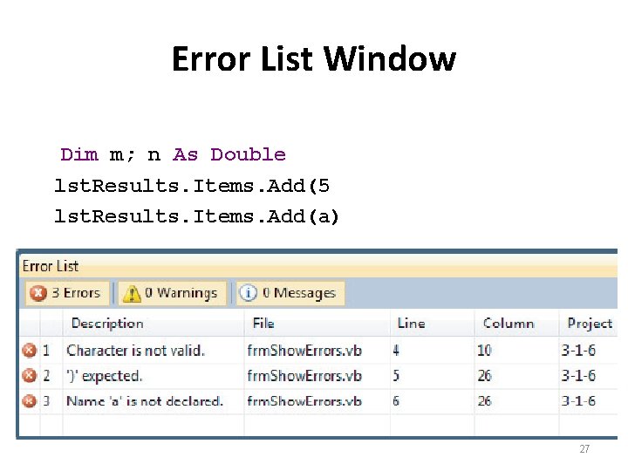This screenshot has width=628, height=471.
Task: Click the 'lstResults.Items.Add(a)' code line
Action: 196,216
